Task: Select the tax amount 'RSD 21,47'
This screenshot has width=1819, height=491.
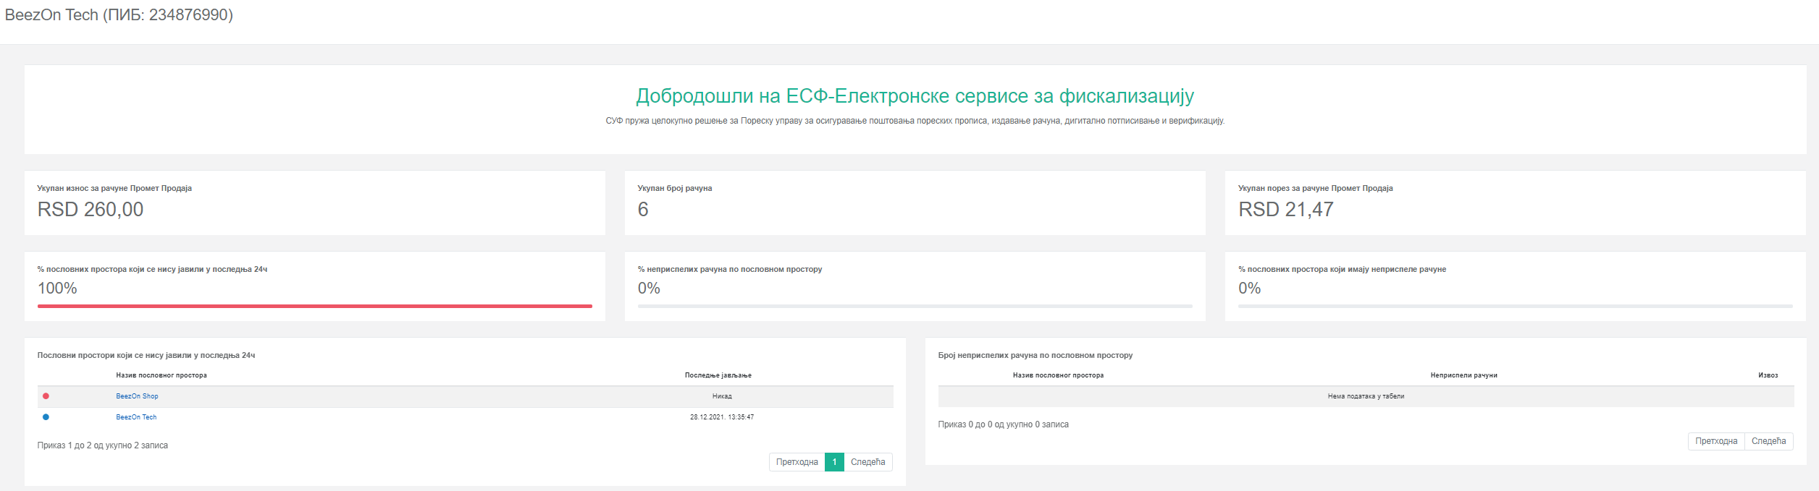Action: [1285, 210]
